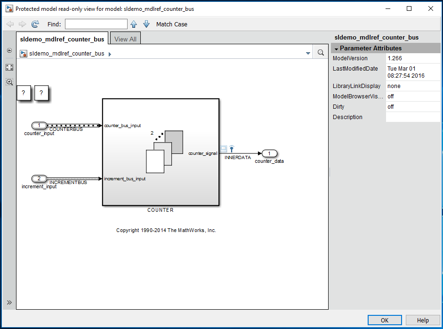443x329 pixels.
Task: Click the second question mark block
Action: pos(41,93)
